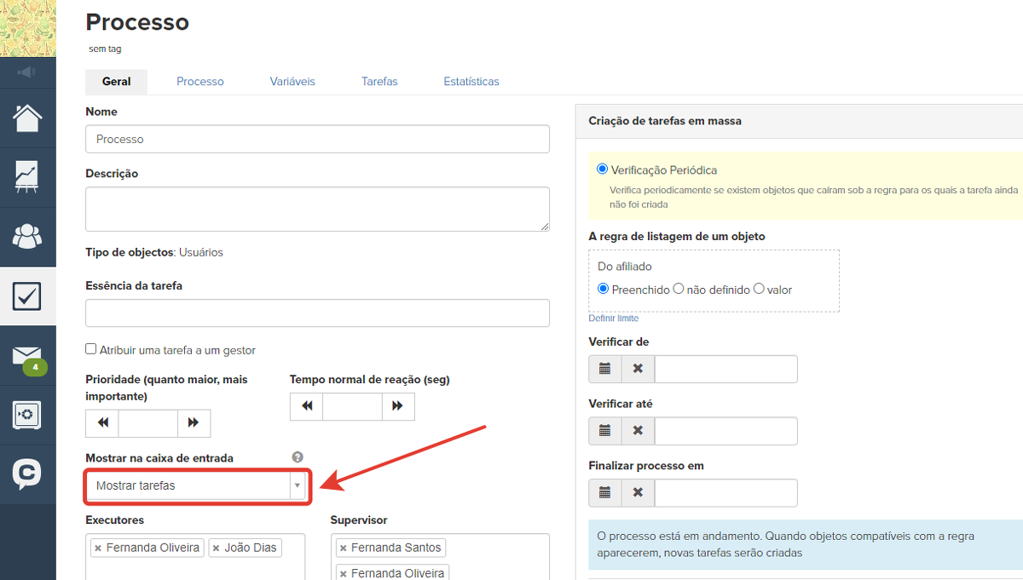This screenshot has width=1023, height=580.
Task: Enable Atribuir uma tarefa a um gestor
Action: click(x=91, y=349)
